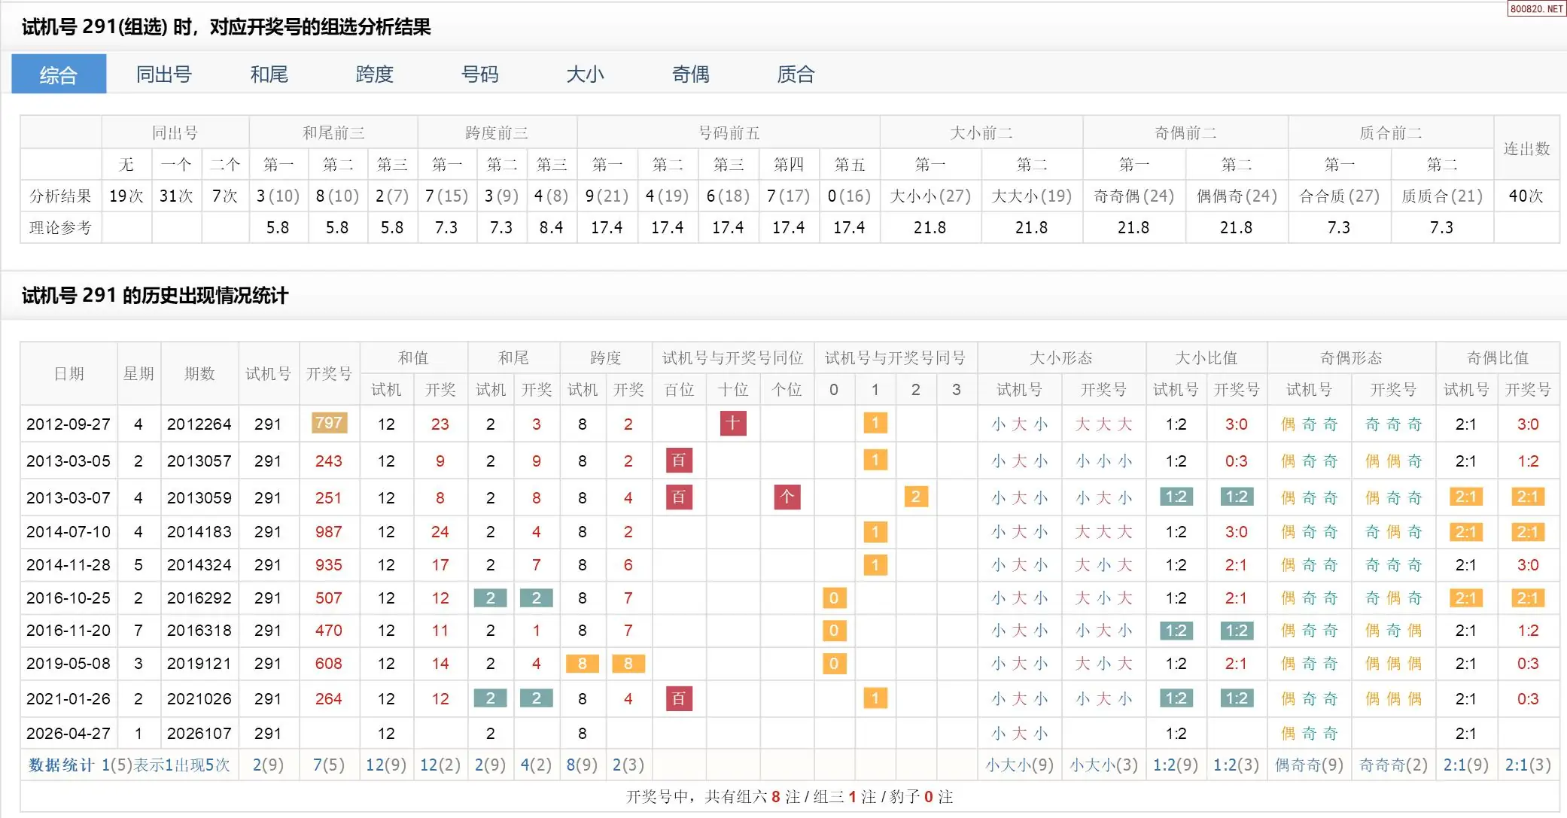Open the 质合 tab
The image size is (1567, 818).
(796, 75)
